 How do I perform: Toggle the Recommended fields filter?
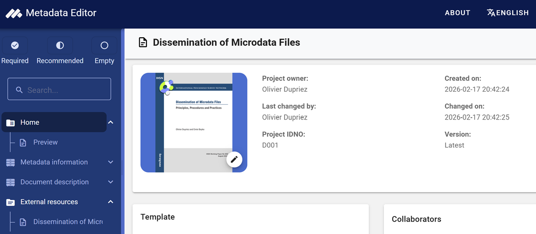[x=60, y=45]
